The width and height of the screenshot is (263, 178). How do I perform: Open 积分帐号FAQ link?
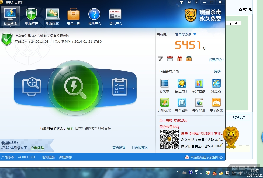169,127
